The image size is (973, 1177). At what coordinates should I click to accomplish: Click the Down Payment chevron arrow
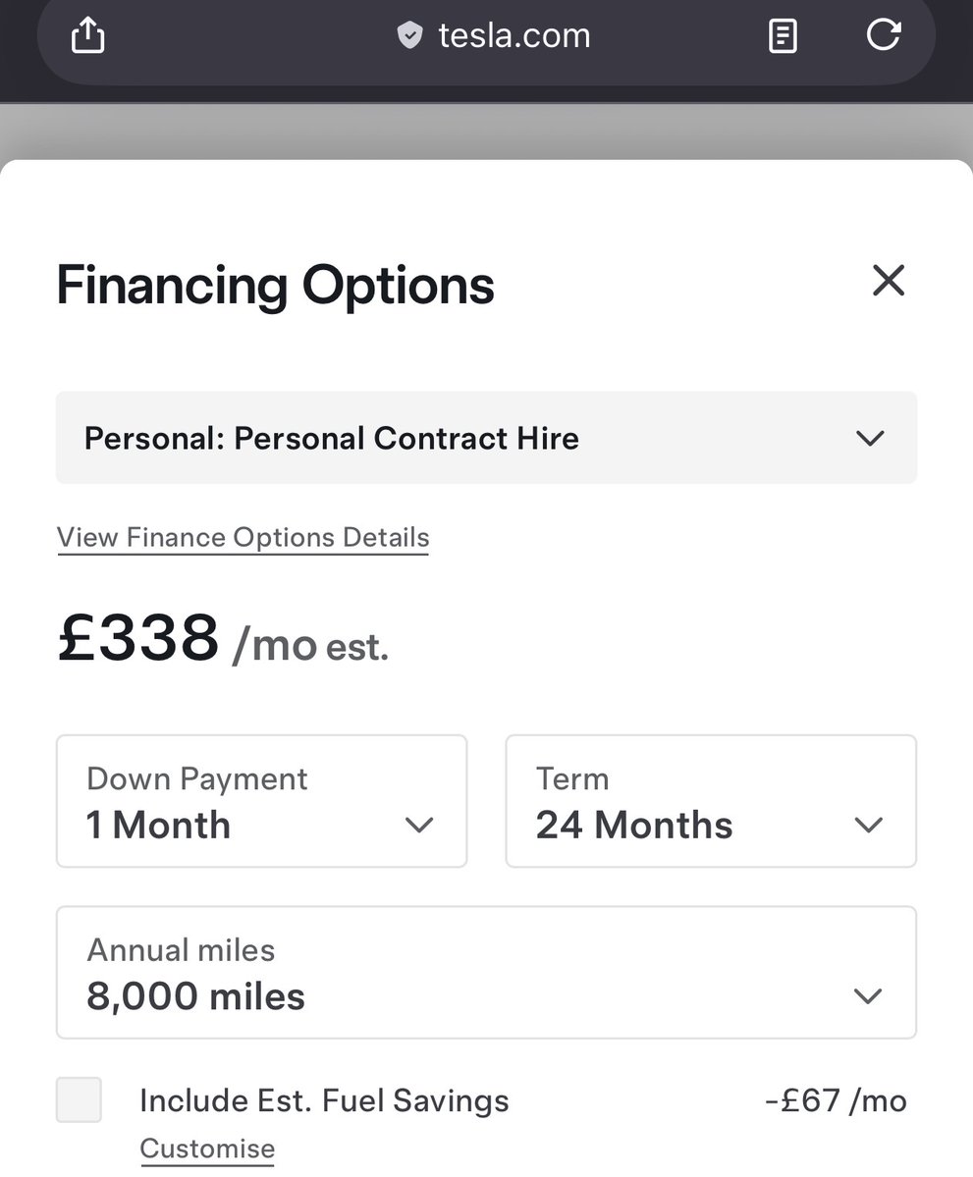tap(419, 825)
